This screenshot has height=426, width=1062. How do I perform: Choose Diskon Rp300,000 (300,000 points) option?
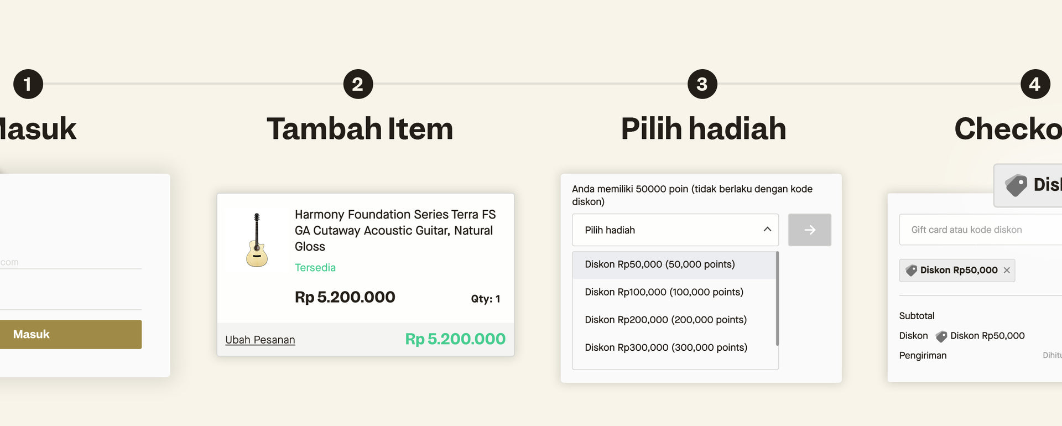coord(666,347)
